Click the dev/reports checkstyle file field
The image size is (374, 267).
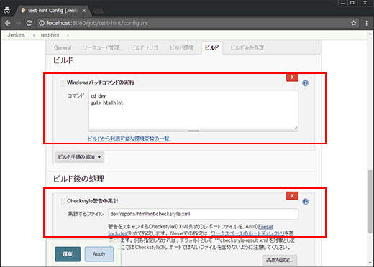point(203,214)
